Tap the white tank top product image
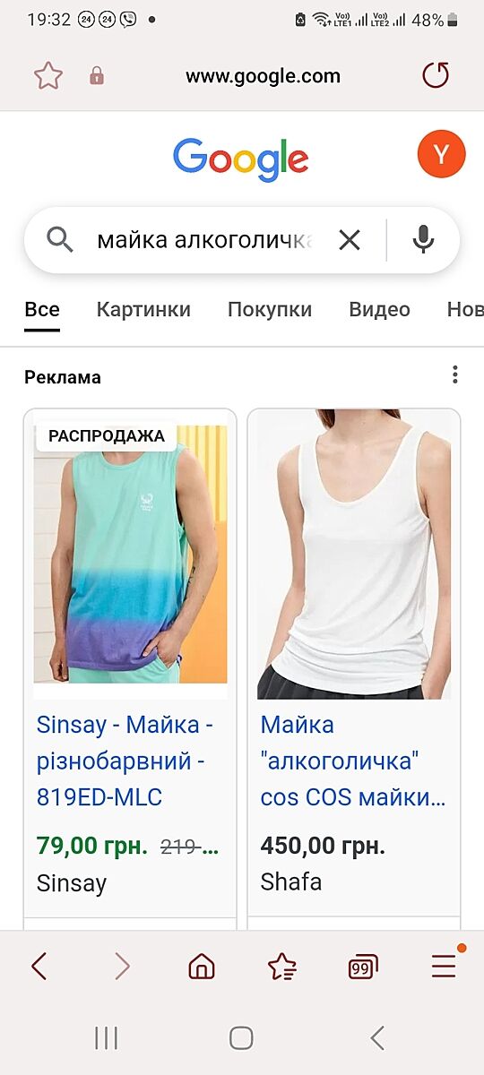The height and width of the screenshot is (1075, 484). click(x=354, y=555)
